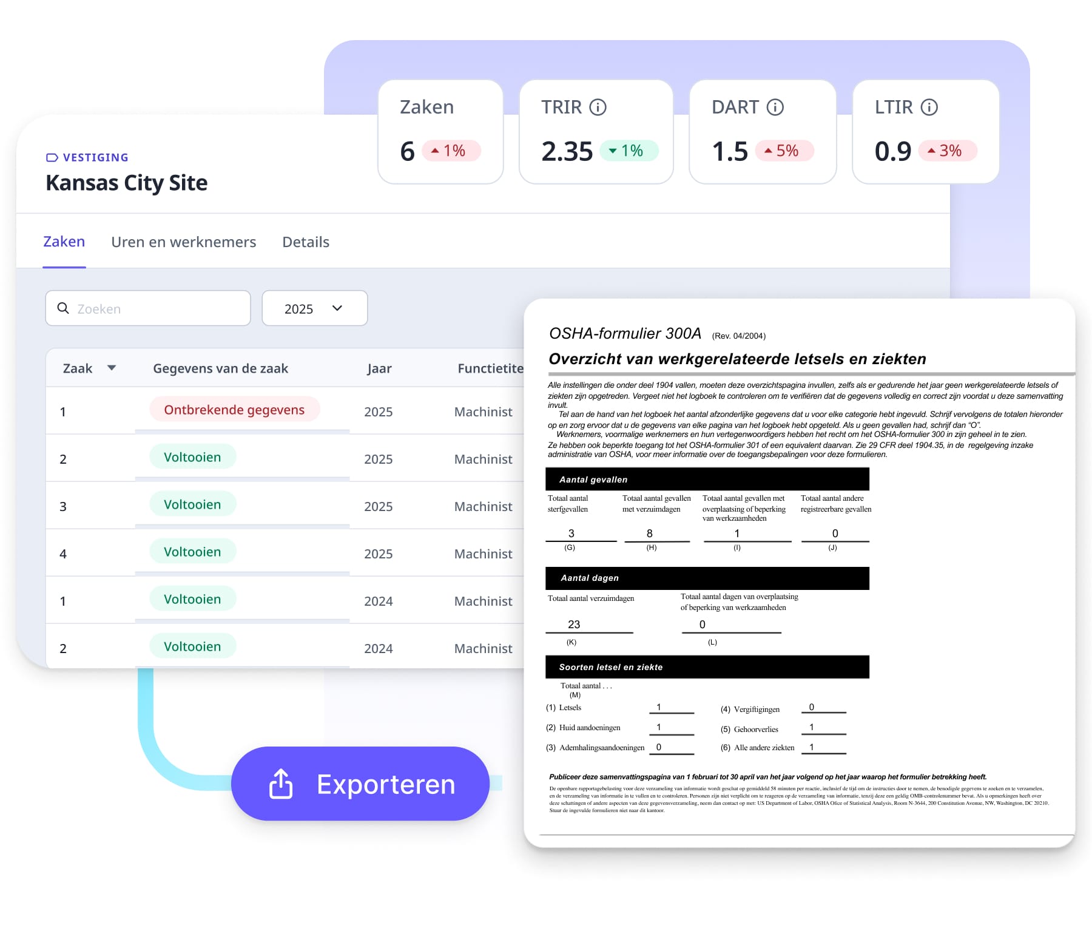The image size is (1092, 925).
Task: Click the DART info icon
Action: pyautogui.click(x=775, y=107)
